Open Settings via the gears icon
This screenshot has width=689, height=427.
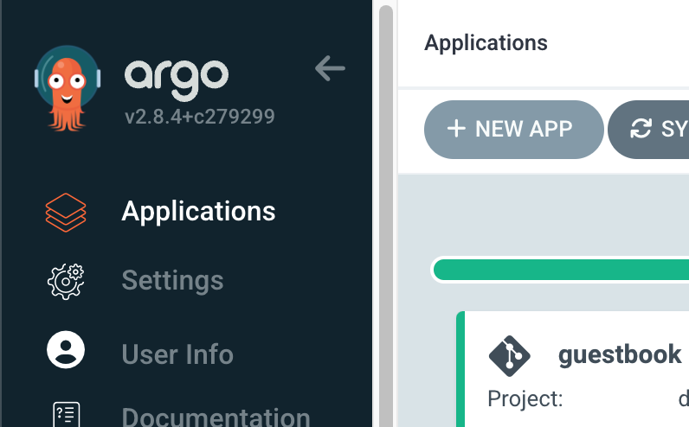[x=66, y=281]
